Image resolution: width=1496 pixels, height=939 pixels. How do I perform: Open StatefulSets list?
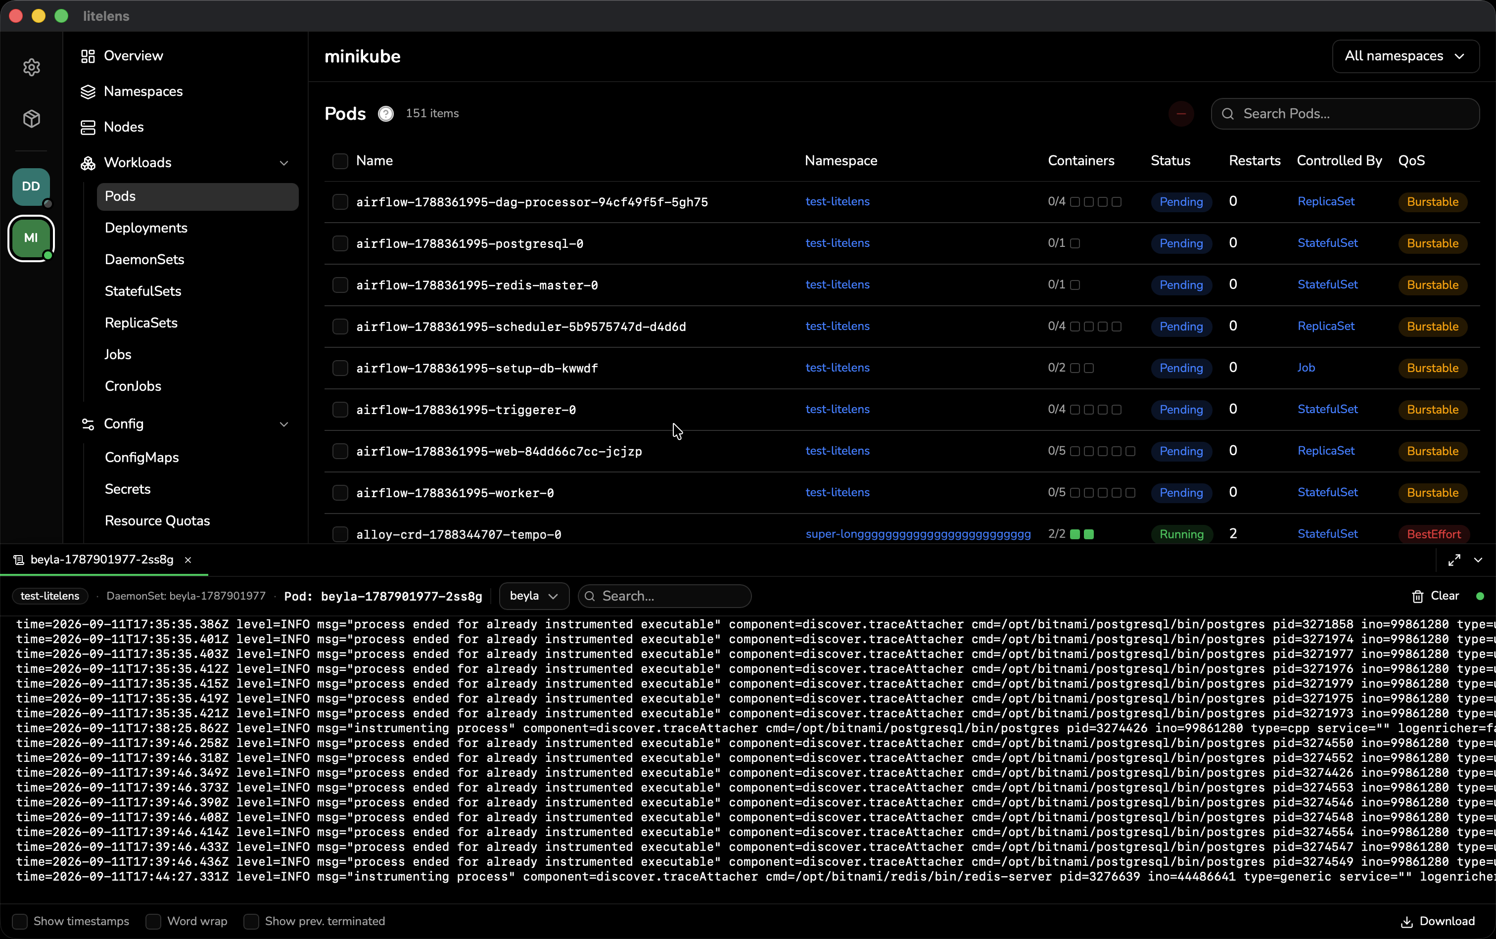[x=143, y=291]
